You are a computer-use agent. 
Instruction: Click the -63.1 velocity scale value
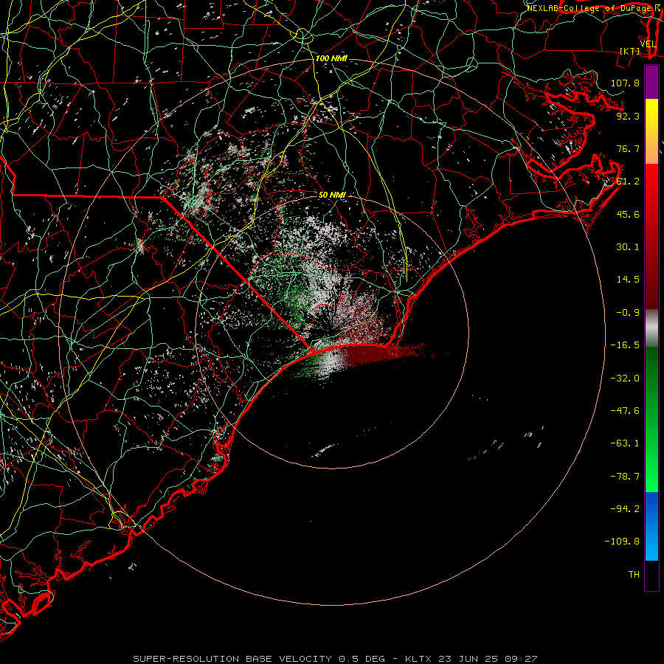625,443
